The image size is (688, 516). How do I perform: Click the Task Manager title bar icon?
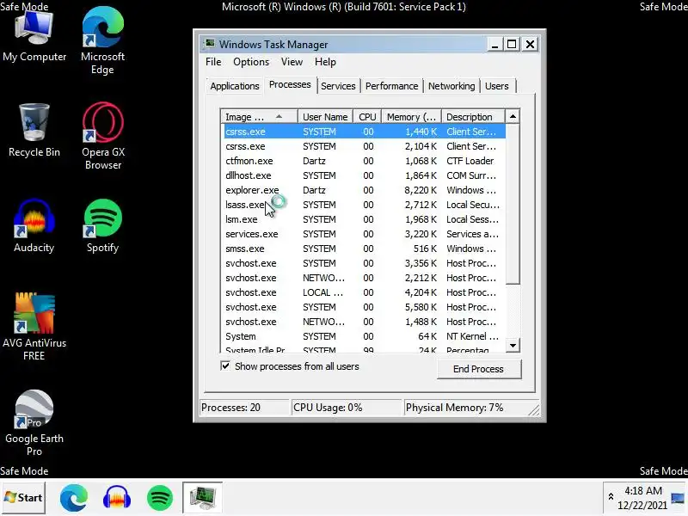210,44
